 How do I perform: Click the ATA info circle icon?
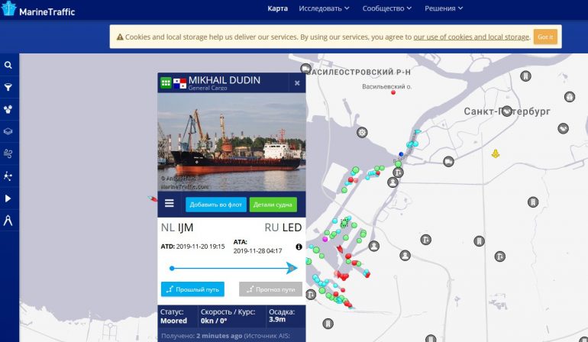(x=299, y=247)
